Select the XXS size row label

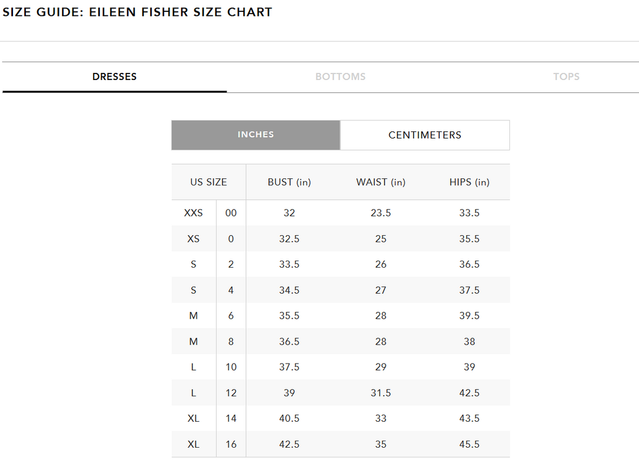tap(193, 213)
